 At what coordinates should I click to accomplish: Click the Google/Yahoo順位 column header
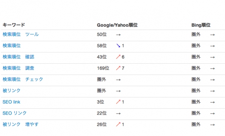coord(117,25)
